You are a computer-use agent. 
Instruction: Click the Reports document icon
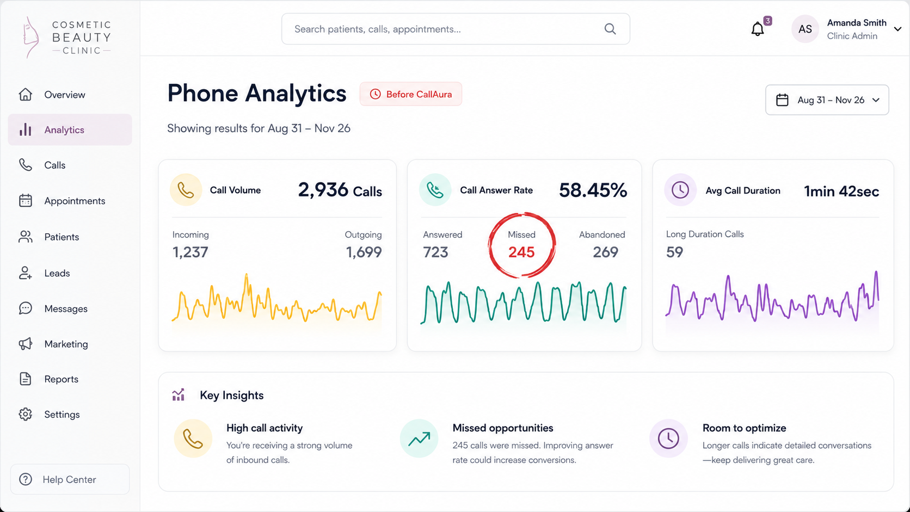click(x=25, y=379)
